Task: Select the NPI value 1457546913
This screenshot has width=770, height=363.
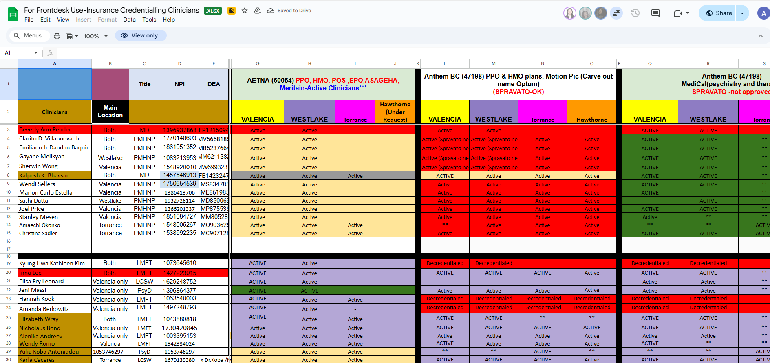Action: pos(179,175)
